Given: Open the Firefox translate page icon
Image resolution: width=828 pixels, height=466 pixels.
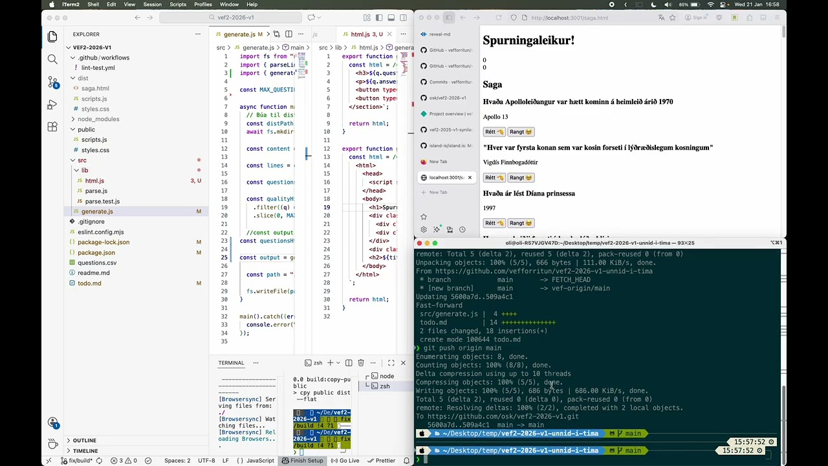Looking at the screenshot, I should click(661, 17).
